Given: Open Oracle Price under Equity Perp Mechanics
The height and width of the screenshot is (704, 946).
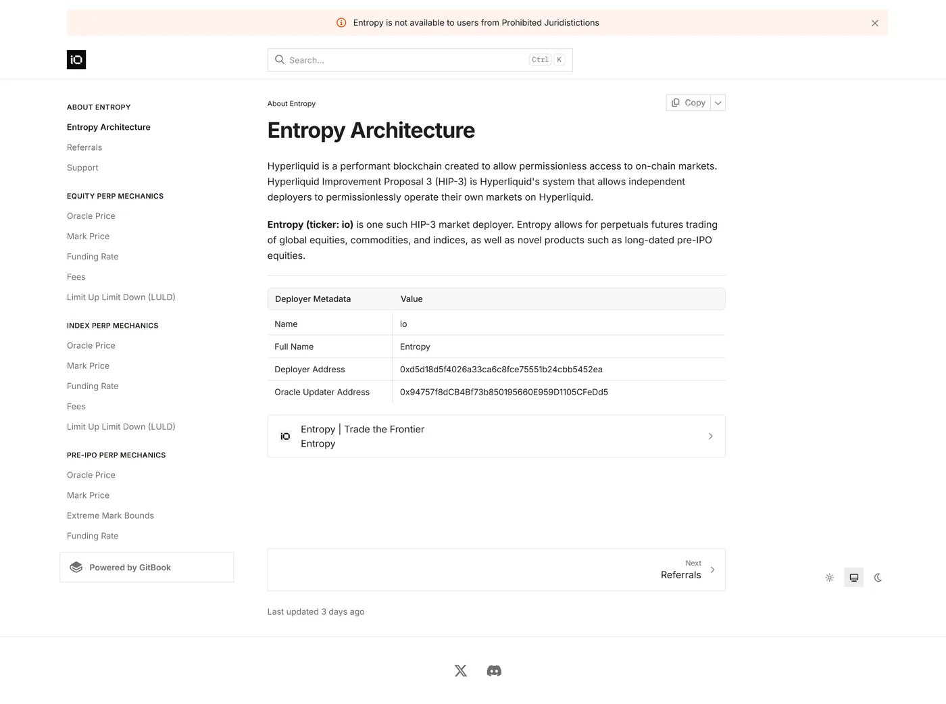Looking at the screenshot, I should coord(91,216).
